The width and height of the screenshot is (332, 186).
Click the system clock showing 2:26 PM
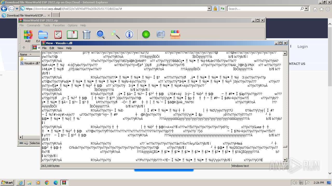(319, 183)
